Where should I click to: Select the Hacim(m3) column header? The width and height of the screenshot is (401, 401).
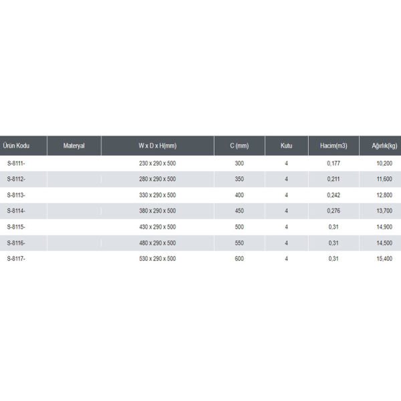tap(333, 146)
